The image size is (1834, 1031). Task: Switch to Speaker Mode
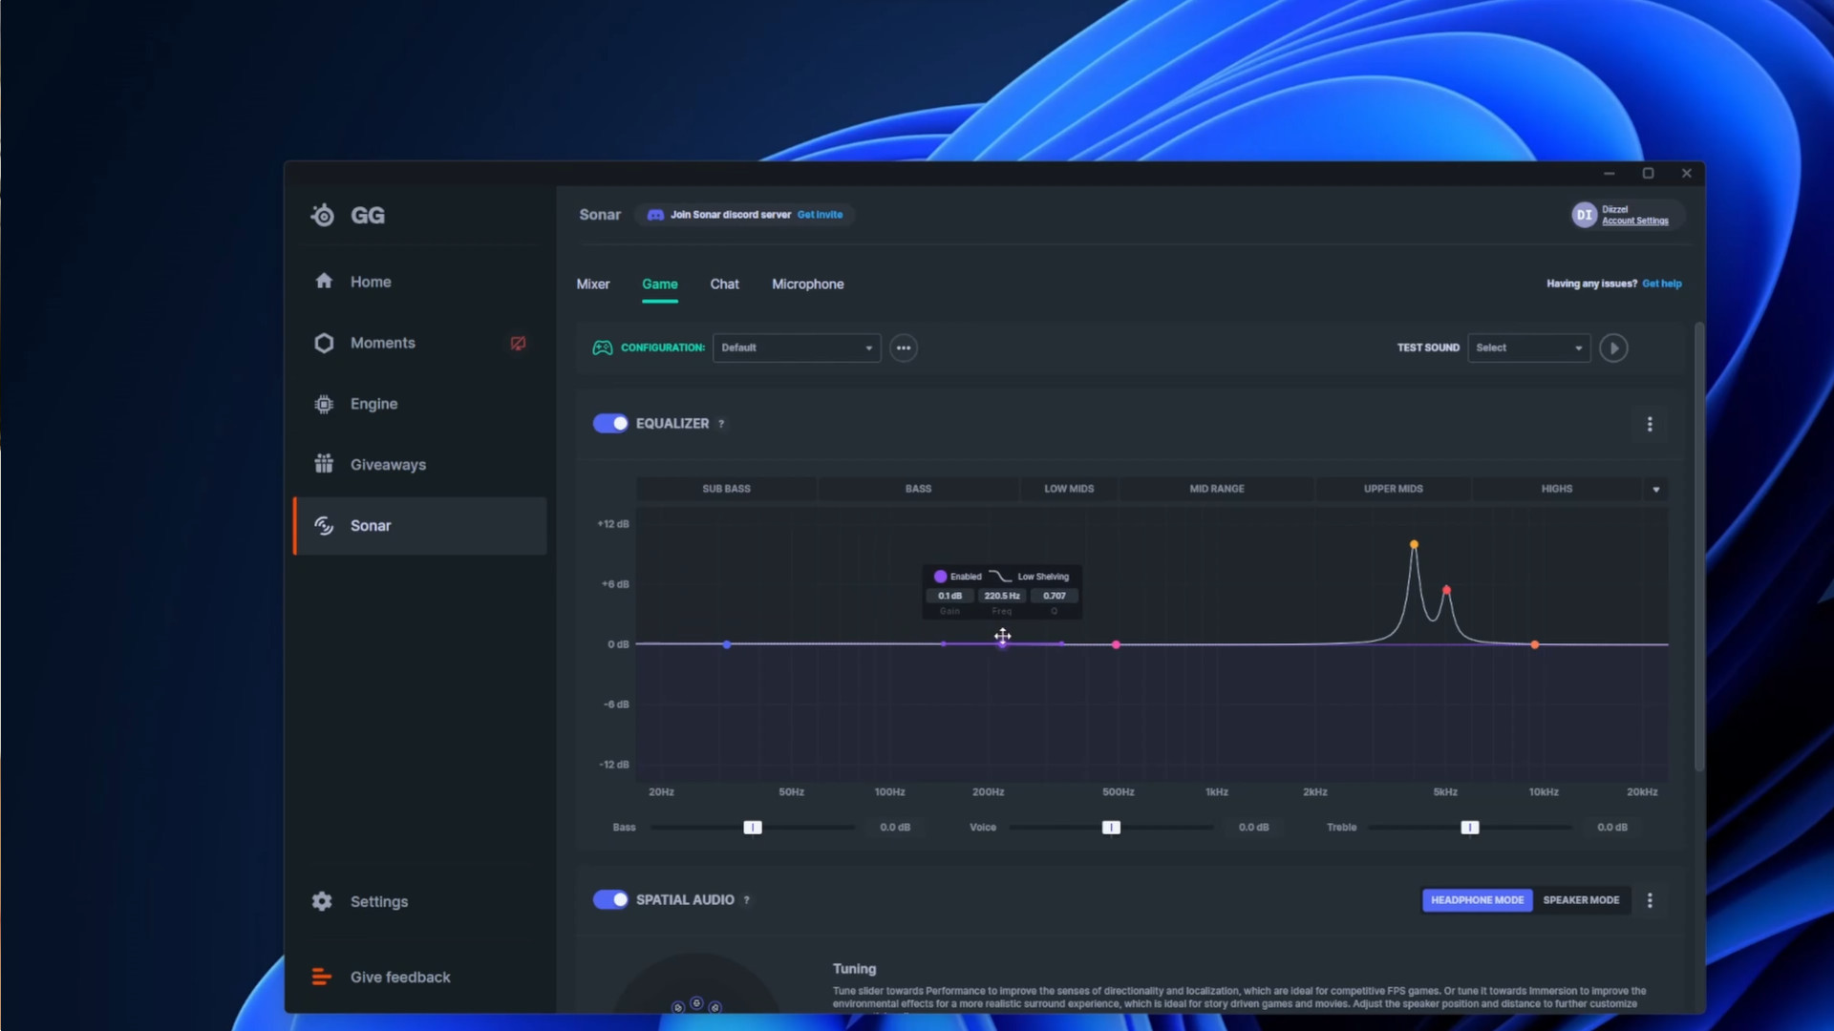point(1581,900)
